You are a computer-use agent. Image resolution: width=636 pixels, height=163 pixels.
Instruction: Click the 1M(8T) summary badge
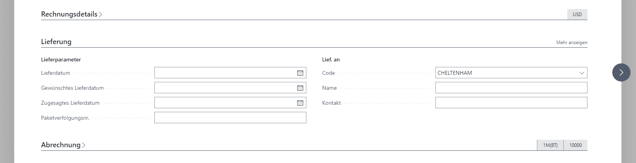[550, 145]
